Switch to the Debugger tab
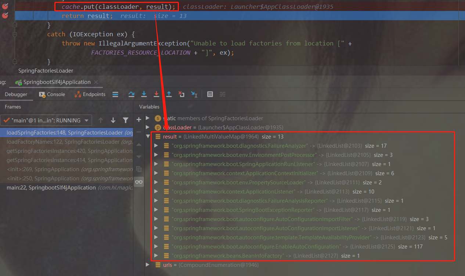 tap(16, 94)
